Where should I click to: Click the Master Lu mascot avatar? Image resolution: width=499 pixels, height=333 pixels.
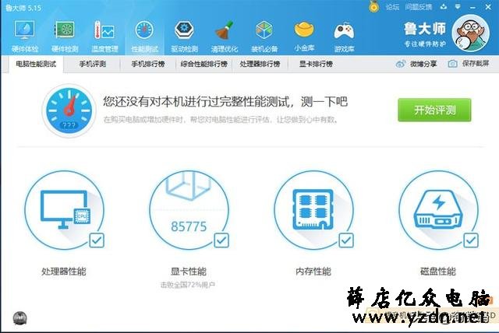[471, 33]
